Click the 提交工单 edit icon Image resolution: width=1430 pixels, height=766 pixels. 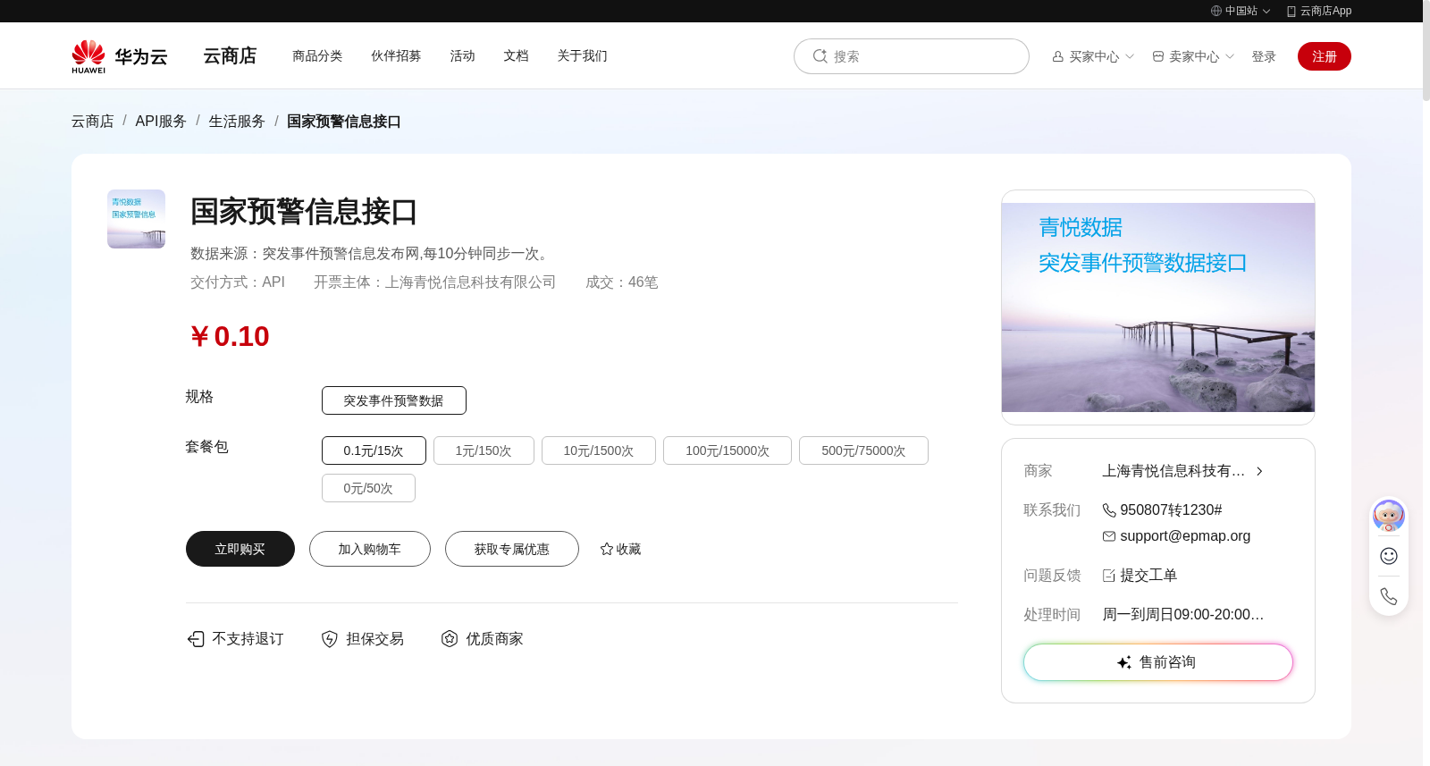(1109, 576)
